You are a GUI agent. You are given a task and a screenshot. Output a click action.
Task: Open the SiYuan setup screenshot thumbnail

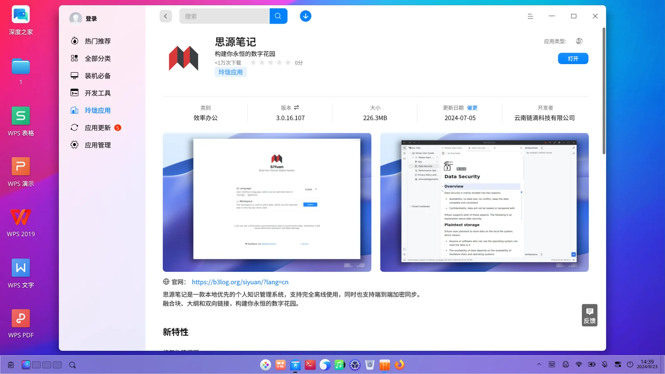point(267,202)
